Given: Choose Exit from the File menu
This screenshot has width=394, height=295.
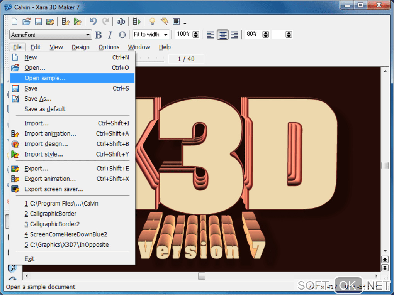Looking at the screenshot, I should (x=72, y=259).
